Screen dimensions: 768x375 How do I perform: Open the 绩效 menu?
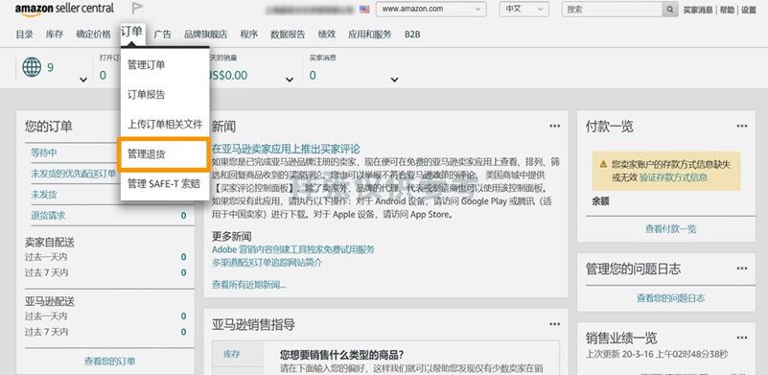click(x=327, y=35)
